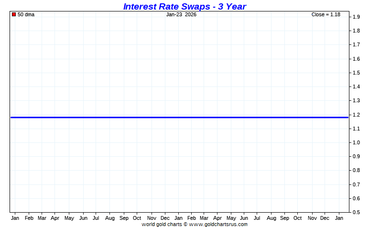Click the first Jan x-axis label
369x227 pixels.
click(x=15, y=218)
